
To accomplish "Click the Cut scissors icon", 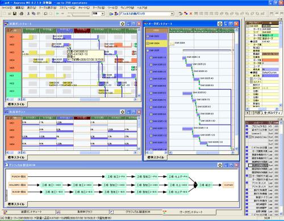I will pos(28,14).
